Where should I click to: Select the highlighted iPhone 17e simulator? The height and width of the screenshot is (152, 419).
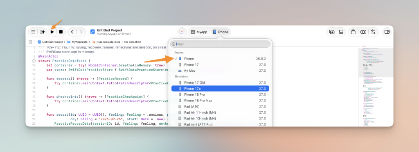pos(220,88)
